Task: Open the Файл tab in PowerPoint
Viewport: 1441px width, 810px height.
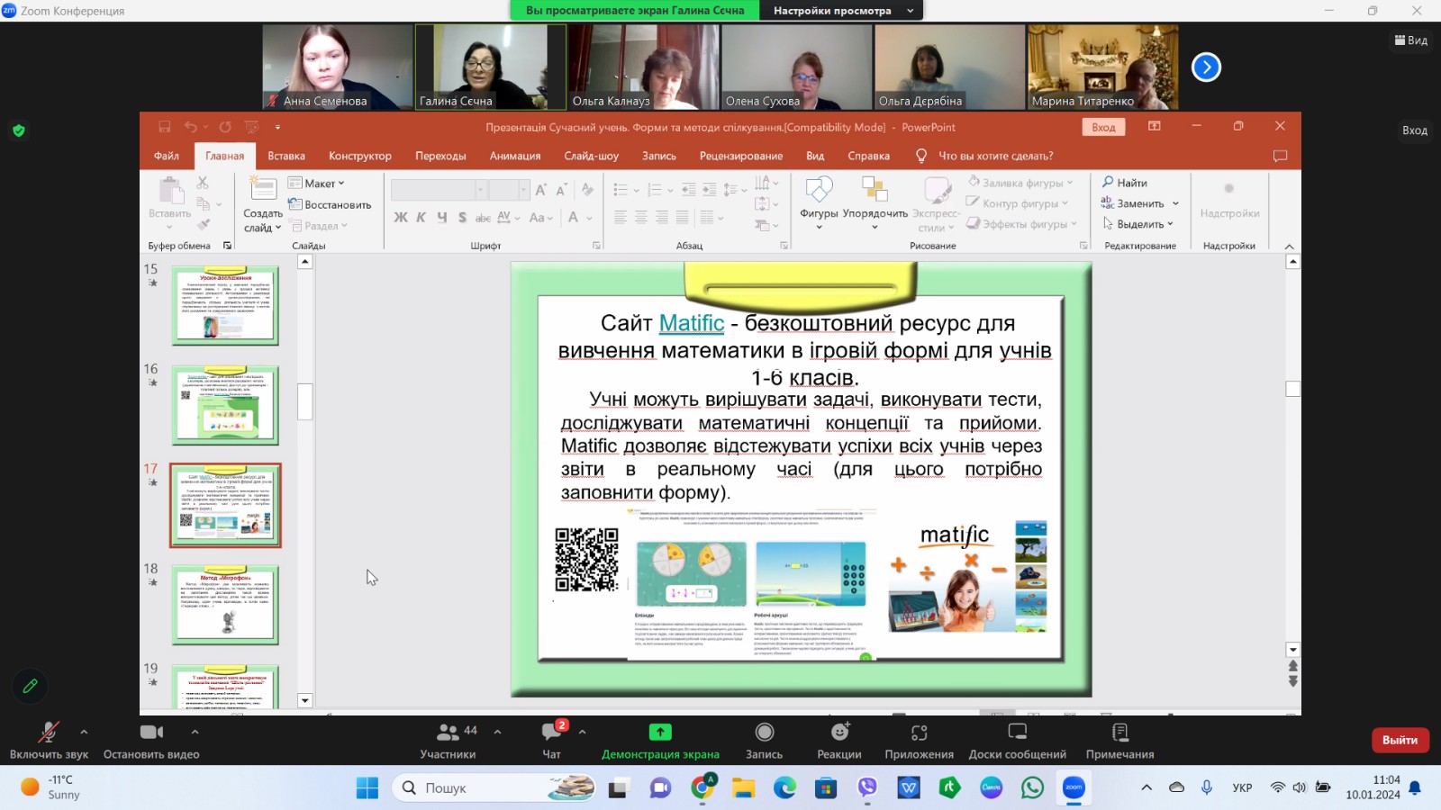Action: [x=167, y=156]
